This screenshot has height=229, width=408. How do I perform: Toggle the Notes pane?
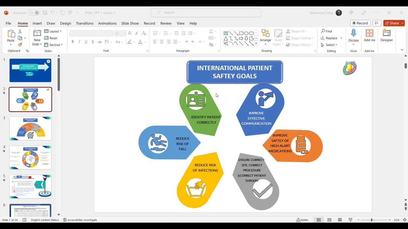point(302,220)
